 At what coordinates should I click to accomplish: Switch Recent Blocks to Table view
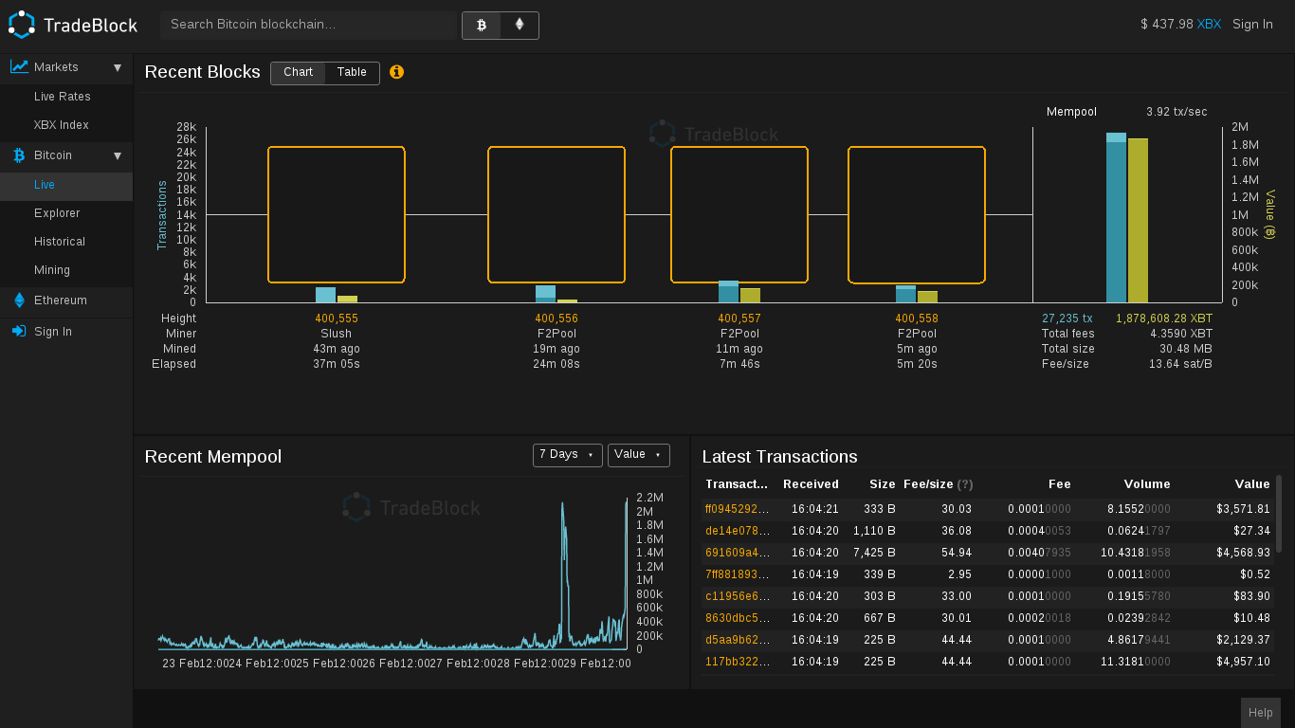pos(352,73)
